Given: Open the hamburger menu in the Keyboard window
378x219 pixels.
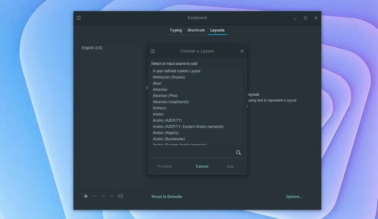Looking at the screenshot, I should pos(79,18).
